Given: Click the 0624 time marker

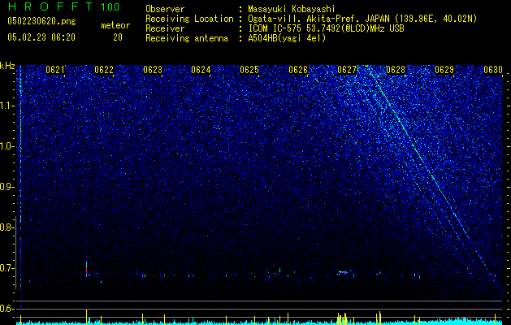Looking at the screenshot, I should [x=201, y=70].
